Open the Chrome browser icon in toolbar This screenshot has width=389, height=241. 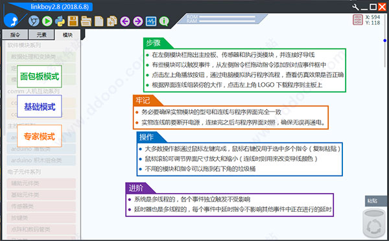(34, 21)
